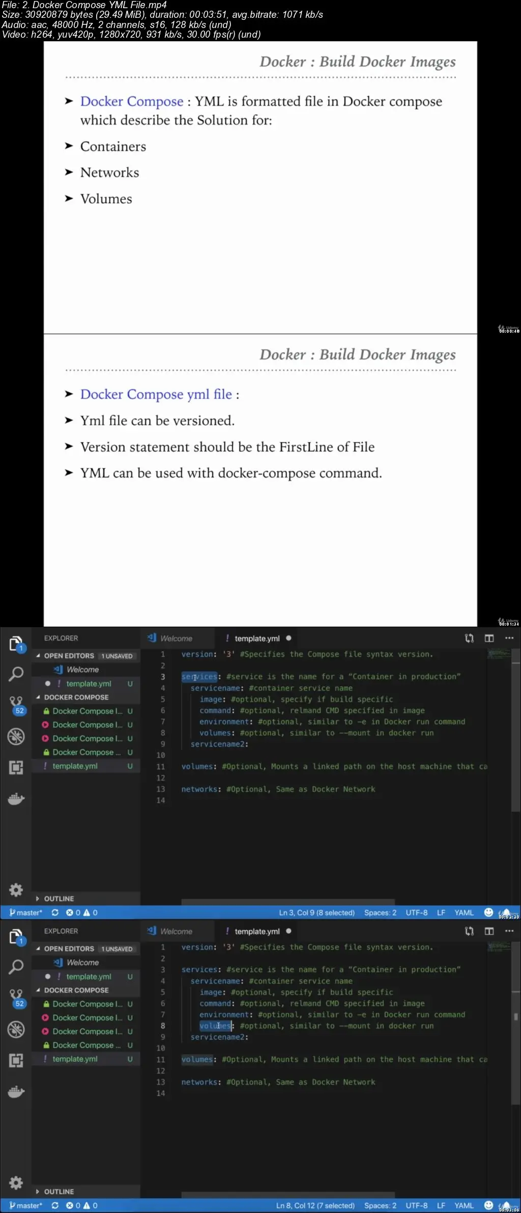Open Extensions icon in upper VS Code frame
The height and width of the screenshot is (1213, 521).
[x=16, y=767]
